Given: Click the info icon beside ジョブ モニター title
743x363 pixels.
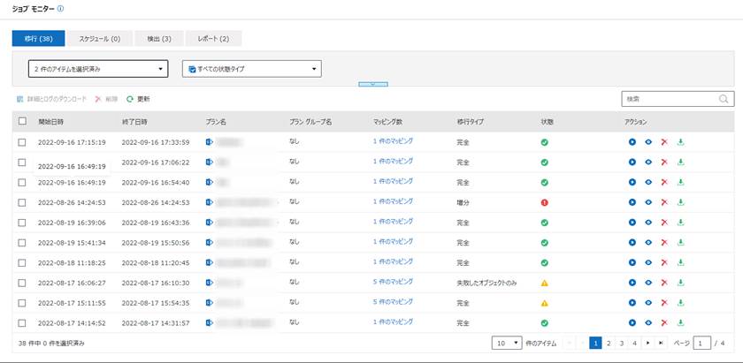Looking at the screenshot, I should (x=60, y=9).
